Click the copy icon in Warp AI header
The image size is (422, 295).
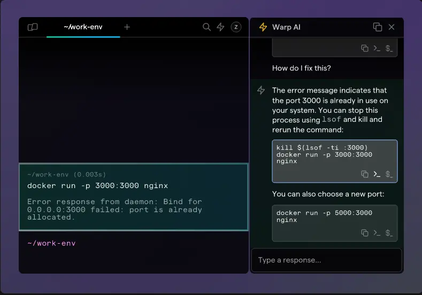tap(377, 27)
